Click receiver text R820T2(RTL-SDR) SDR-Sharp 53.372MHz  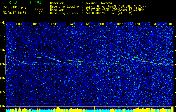[x=115, y=10]
